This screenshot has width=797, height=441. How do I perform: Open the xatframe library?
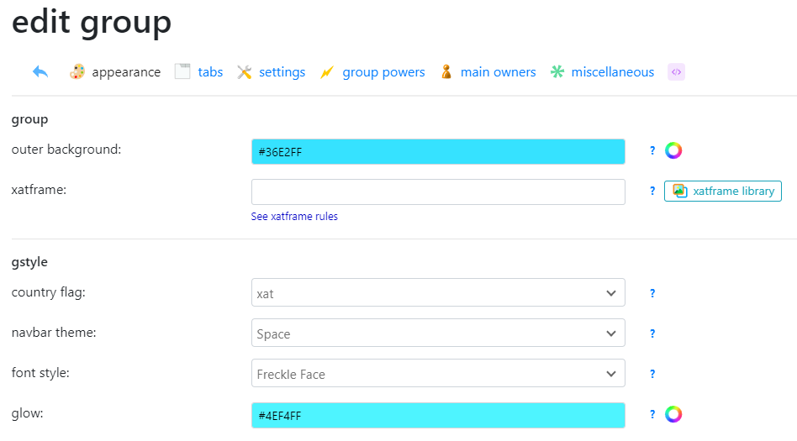coord(723,191)
